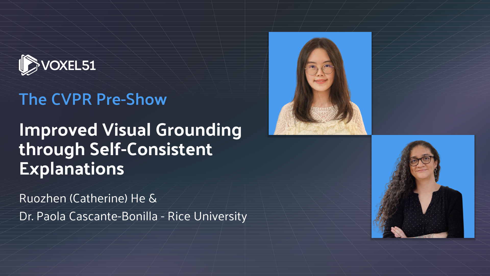Click the word CVPR in the heading

point(71,99)
